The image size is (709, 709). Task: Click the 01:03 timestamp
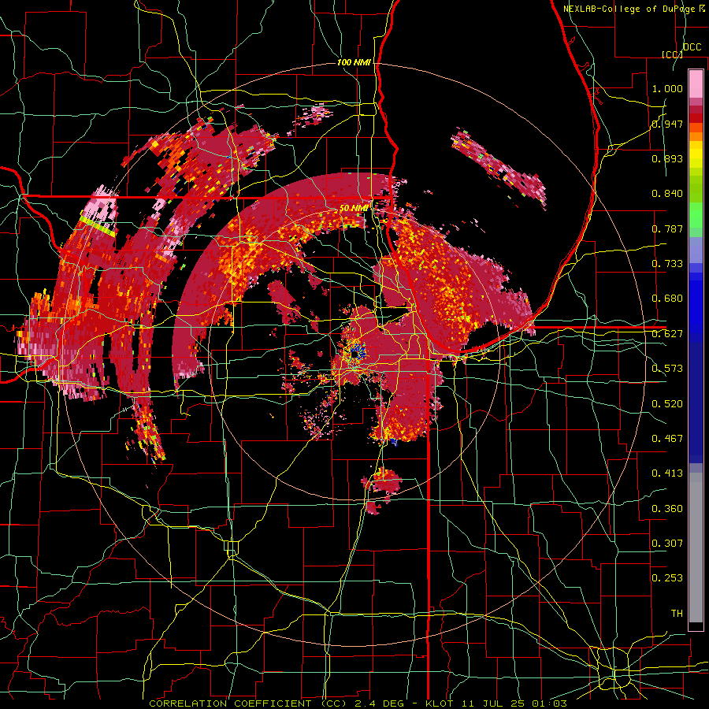[x=550, y=703]
